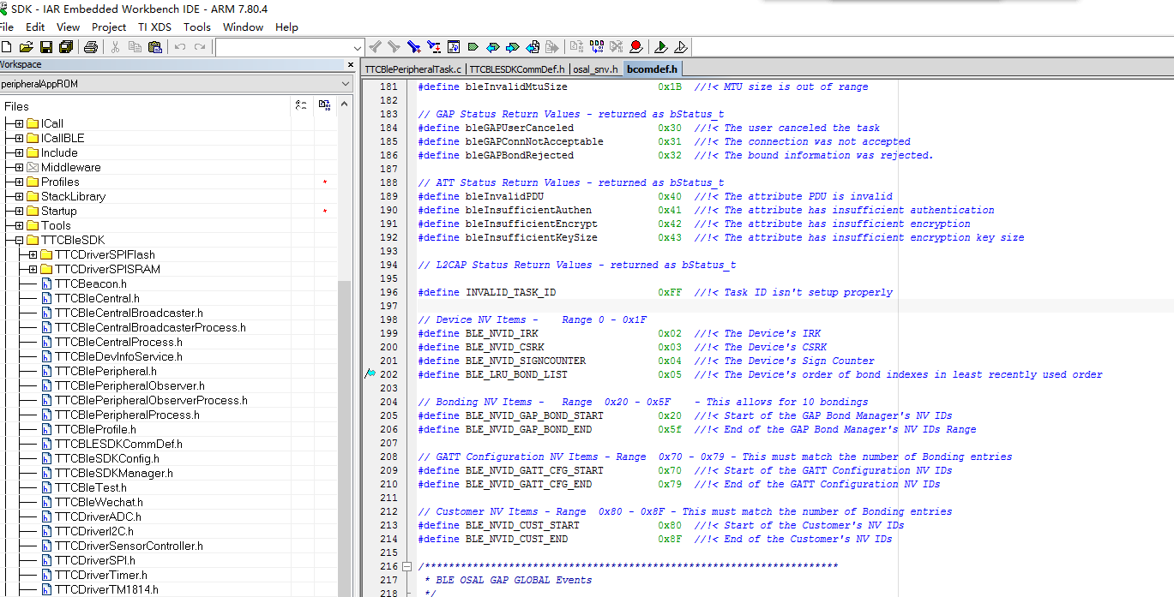This screenshot has height=597, width=1174.
Task: Open the Window menu
Action: [x=244, y=27]
